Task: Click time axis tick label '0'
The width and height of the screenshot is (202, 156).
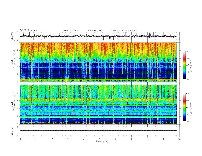Action: tap(20, 139)
